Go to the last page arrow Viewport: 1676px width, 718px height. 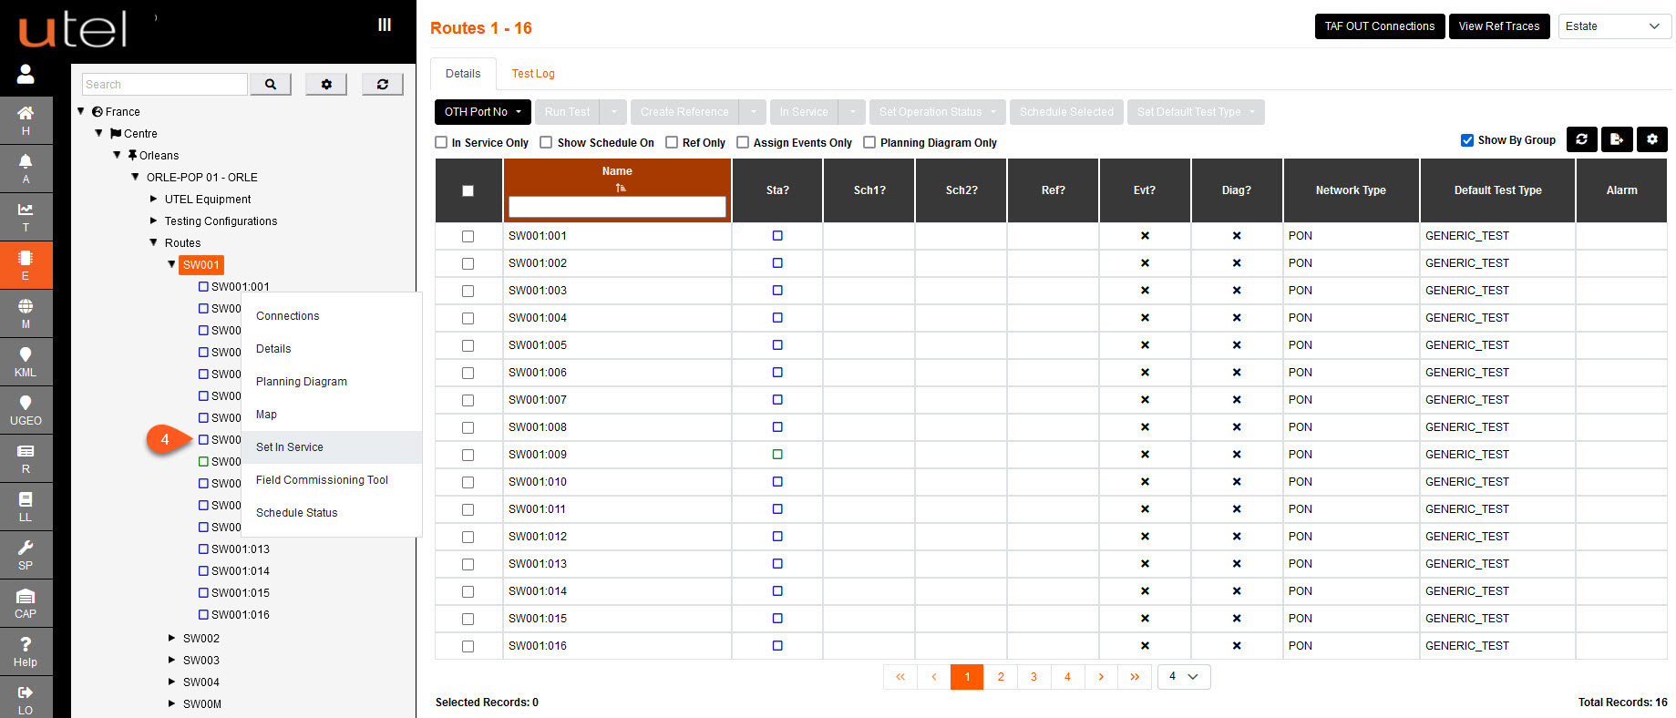[x=1135, y=677]
